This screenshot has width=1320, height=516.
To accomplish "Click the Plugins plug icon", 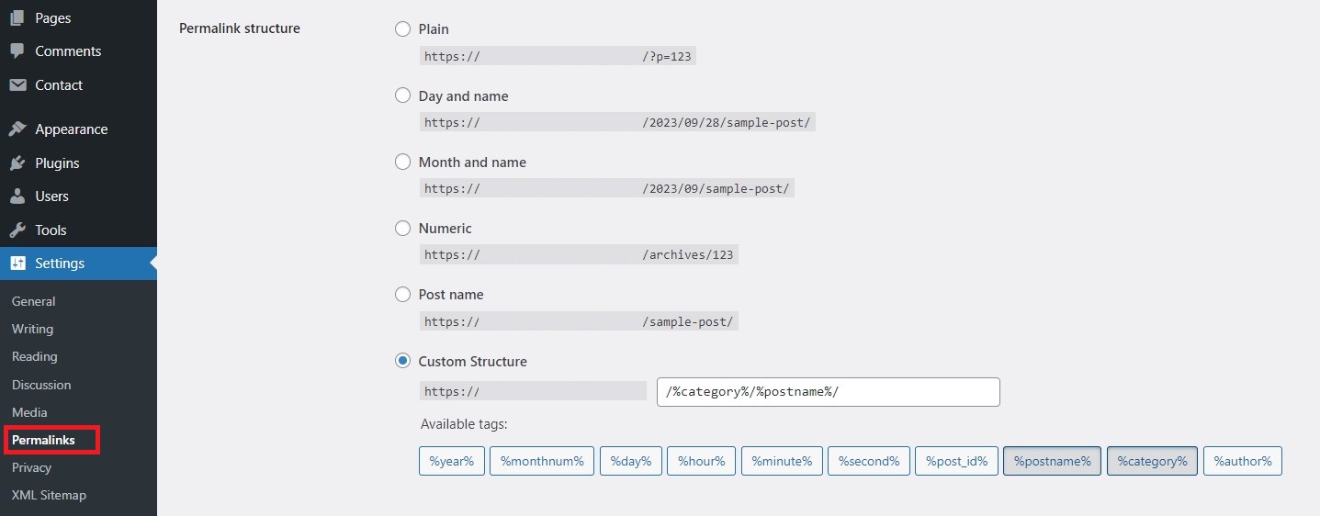I will tap(17, 163).
